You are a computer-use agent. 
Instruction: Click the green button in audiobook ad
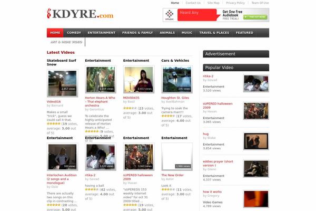(255, 17)
